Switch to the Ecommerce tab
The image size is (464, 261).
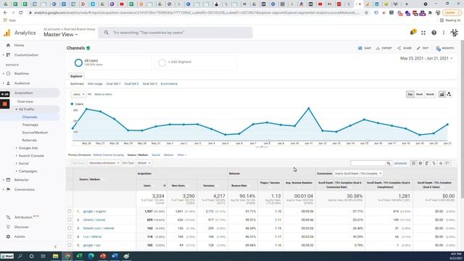[169, 84]
